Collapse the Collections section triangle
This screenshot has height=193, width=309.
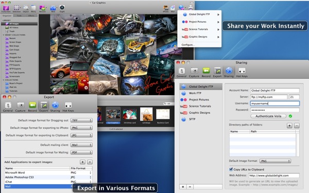click(4, 80)
